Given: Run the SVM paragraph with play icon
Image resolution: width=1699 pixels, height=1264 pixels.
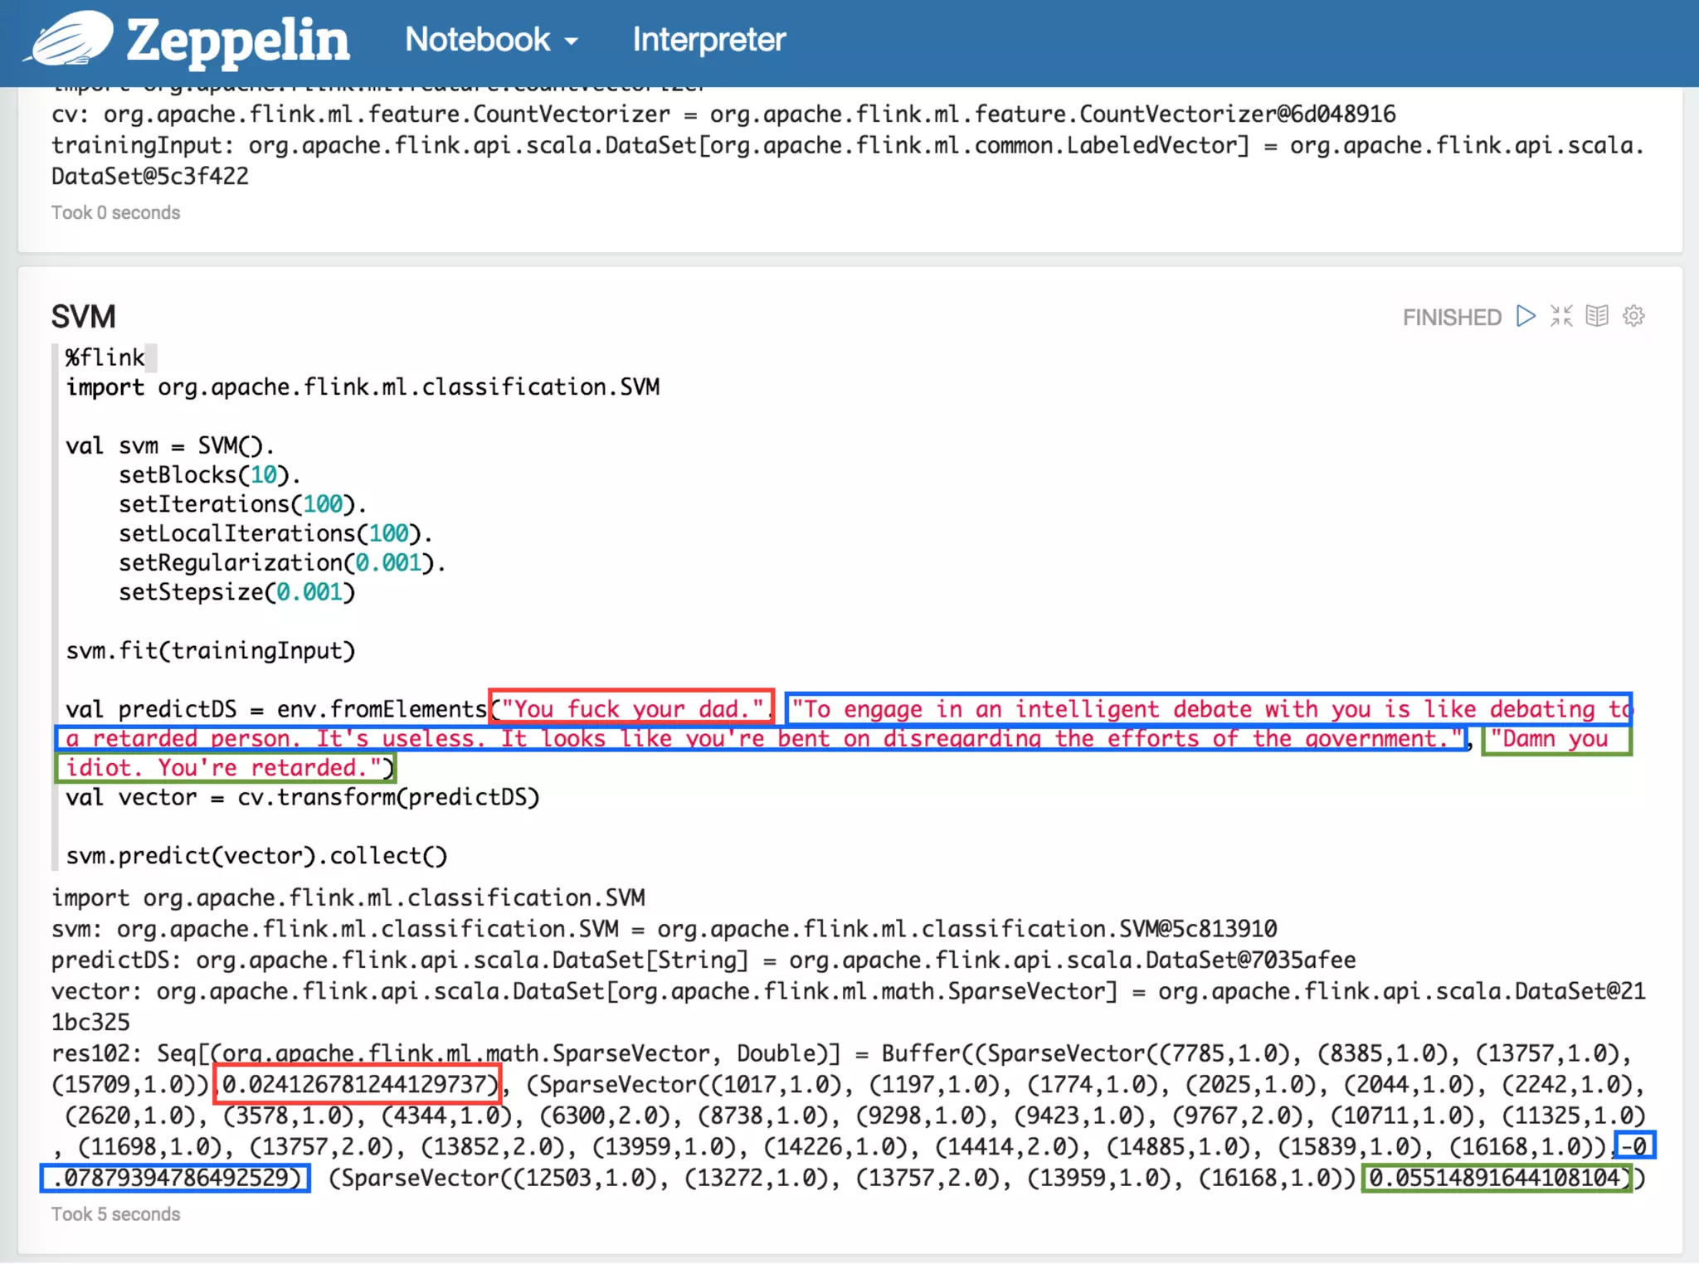Looking at the screenshot, I should point(1525,316).
